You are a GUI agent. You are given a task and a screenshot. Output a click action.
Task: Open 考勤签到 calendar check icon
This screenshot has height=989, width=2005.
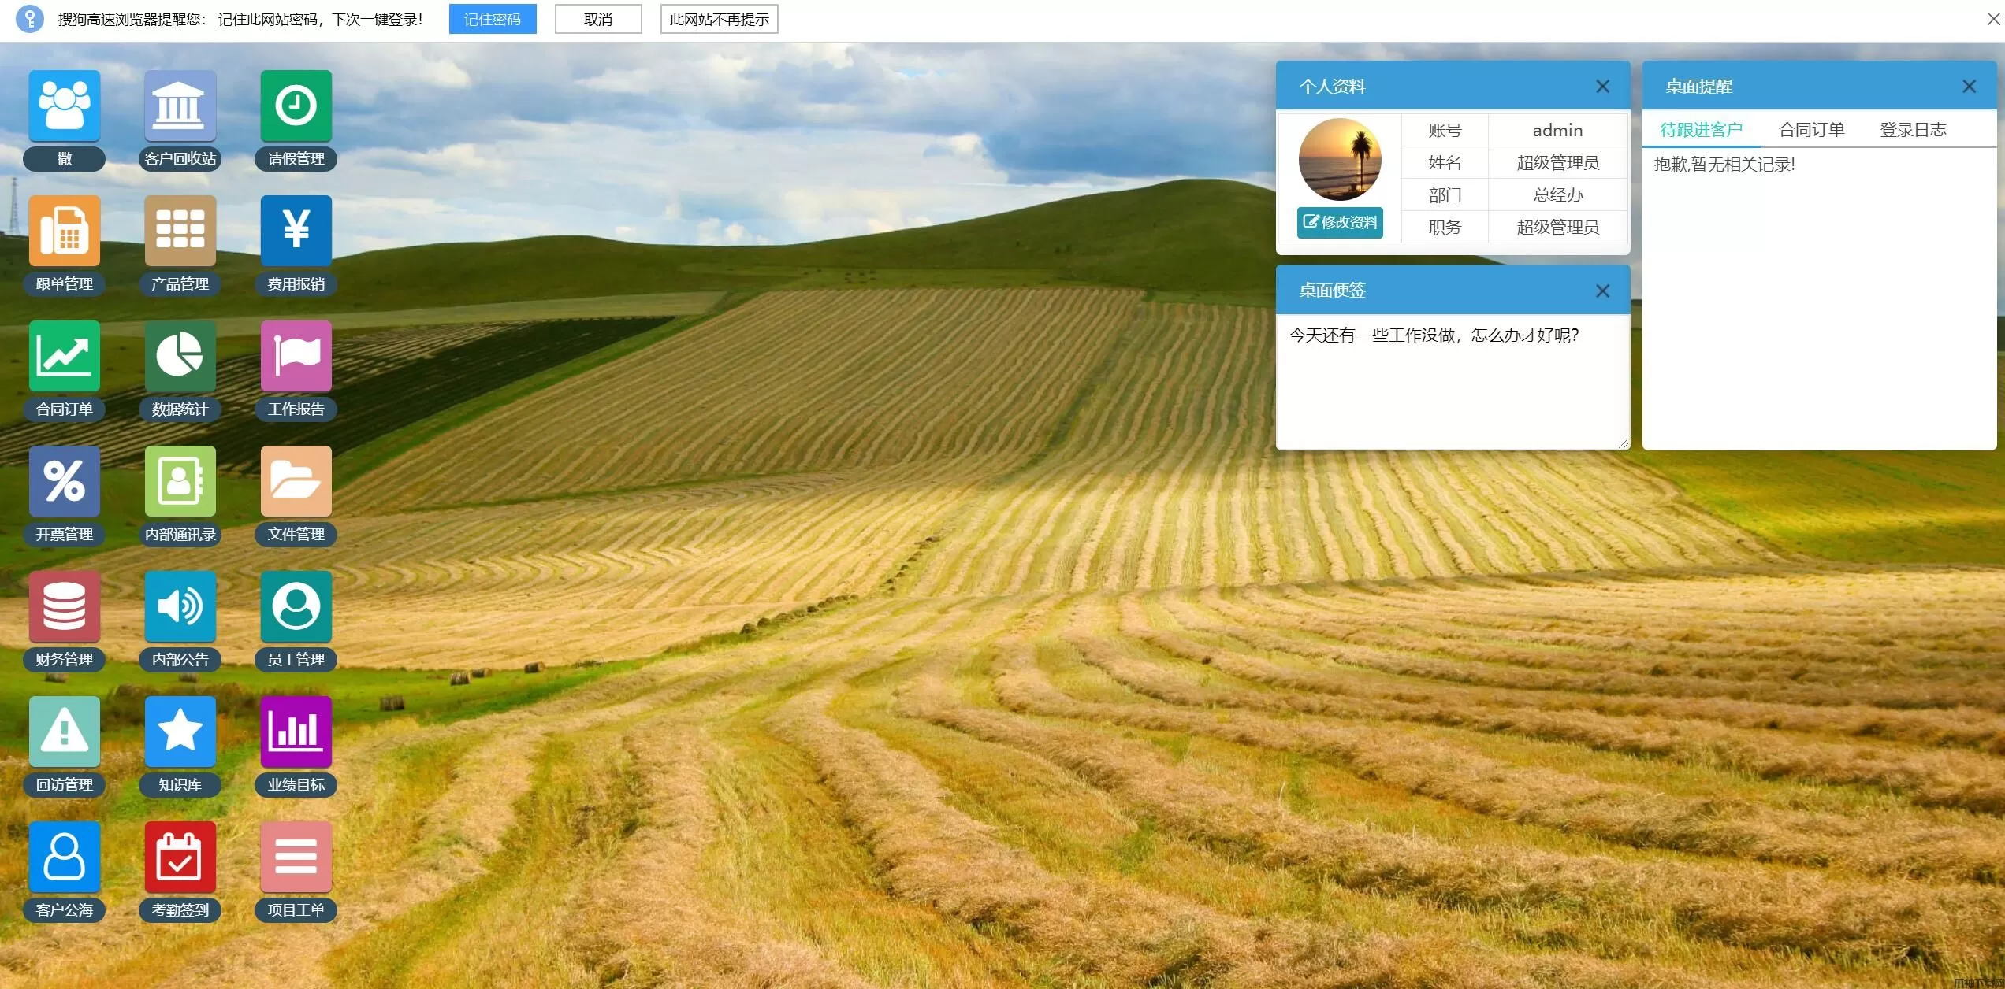pyautogui.click(x=180, y=857)
